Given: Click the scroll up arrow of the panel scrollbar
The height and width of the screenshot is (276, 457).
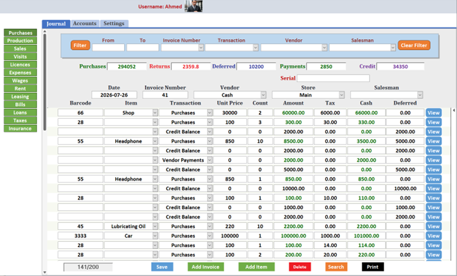Looking at the screenshot, I should coord(45,31).
